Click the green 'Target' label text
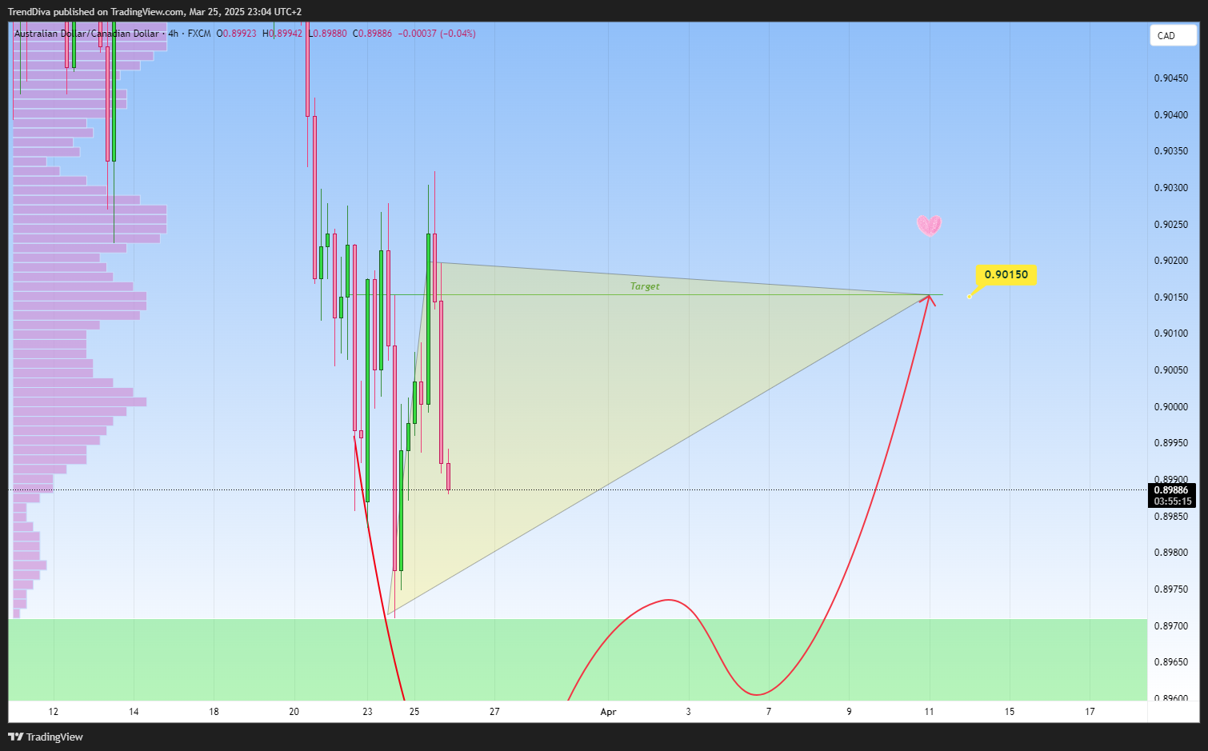The height and width of the screenshot is (751, 1208). [645, 286]
